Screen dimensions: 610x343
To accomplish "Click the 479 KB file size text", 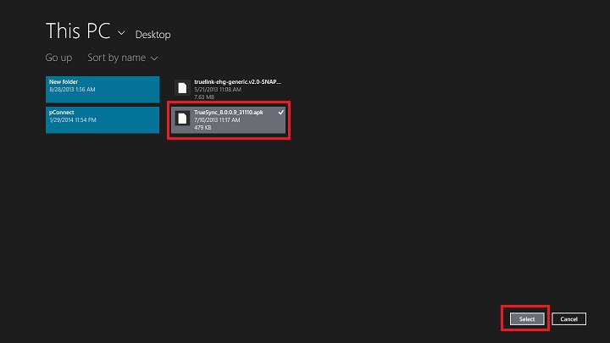I will click(204, 128).
